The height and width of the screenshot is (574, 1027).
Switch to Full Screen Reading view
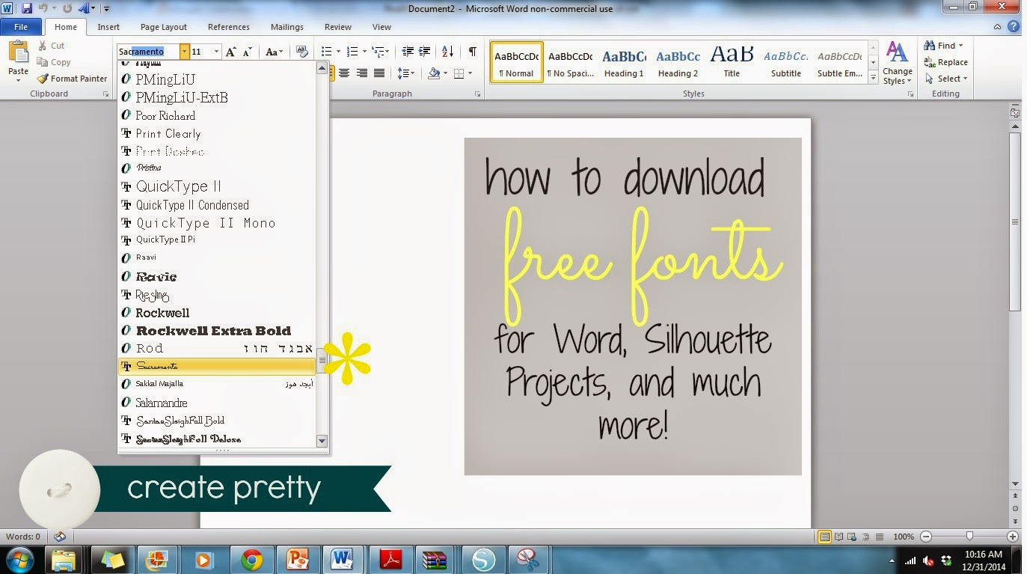pos(839,537)
